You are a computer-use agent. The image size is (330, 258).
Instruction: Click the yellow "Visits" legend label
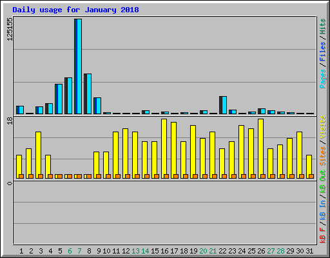coord(323,128)
